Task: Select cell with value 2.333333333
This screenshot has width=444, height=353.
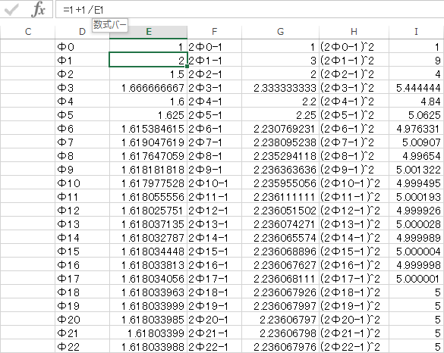Action: click(280, 88)
